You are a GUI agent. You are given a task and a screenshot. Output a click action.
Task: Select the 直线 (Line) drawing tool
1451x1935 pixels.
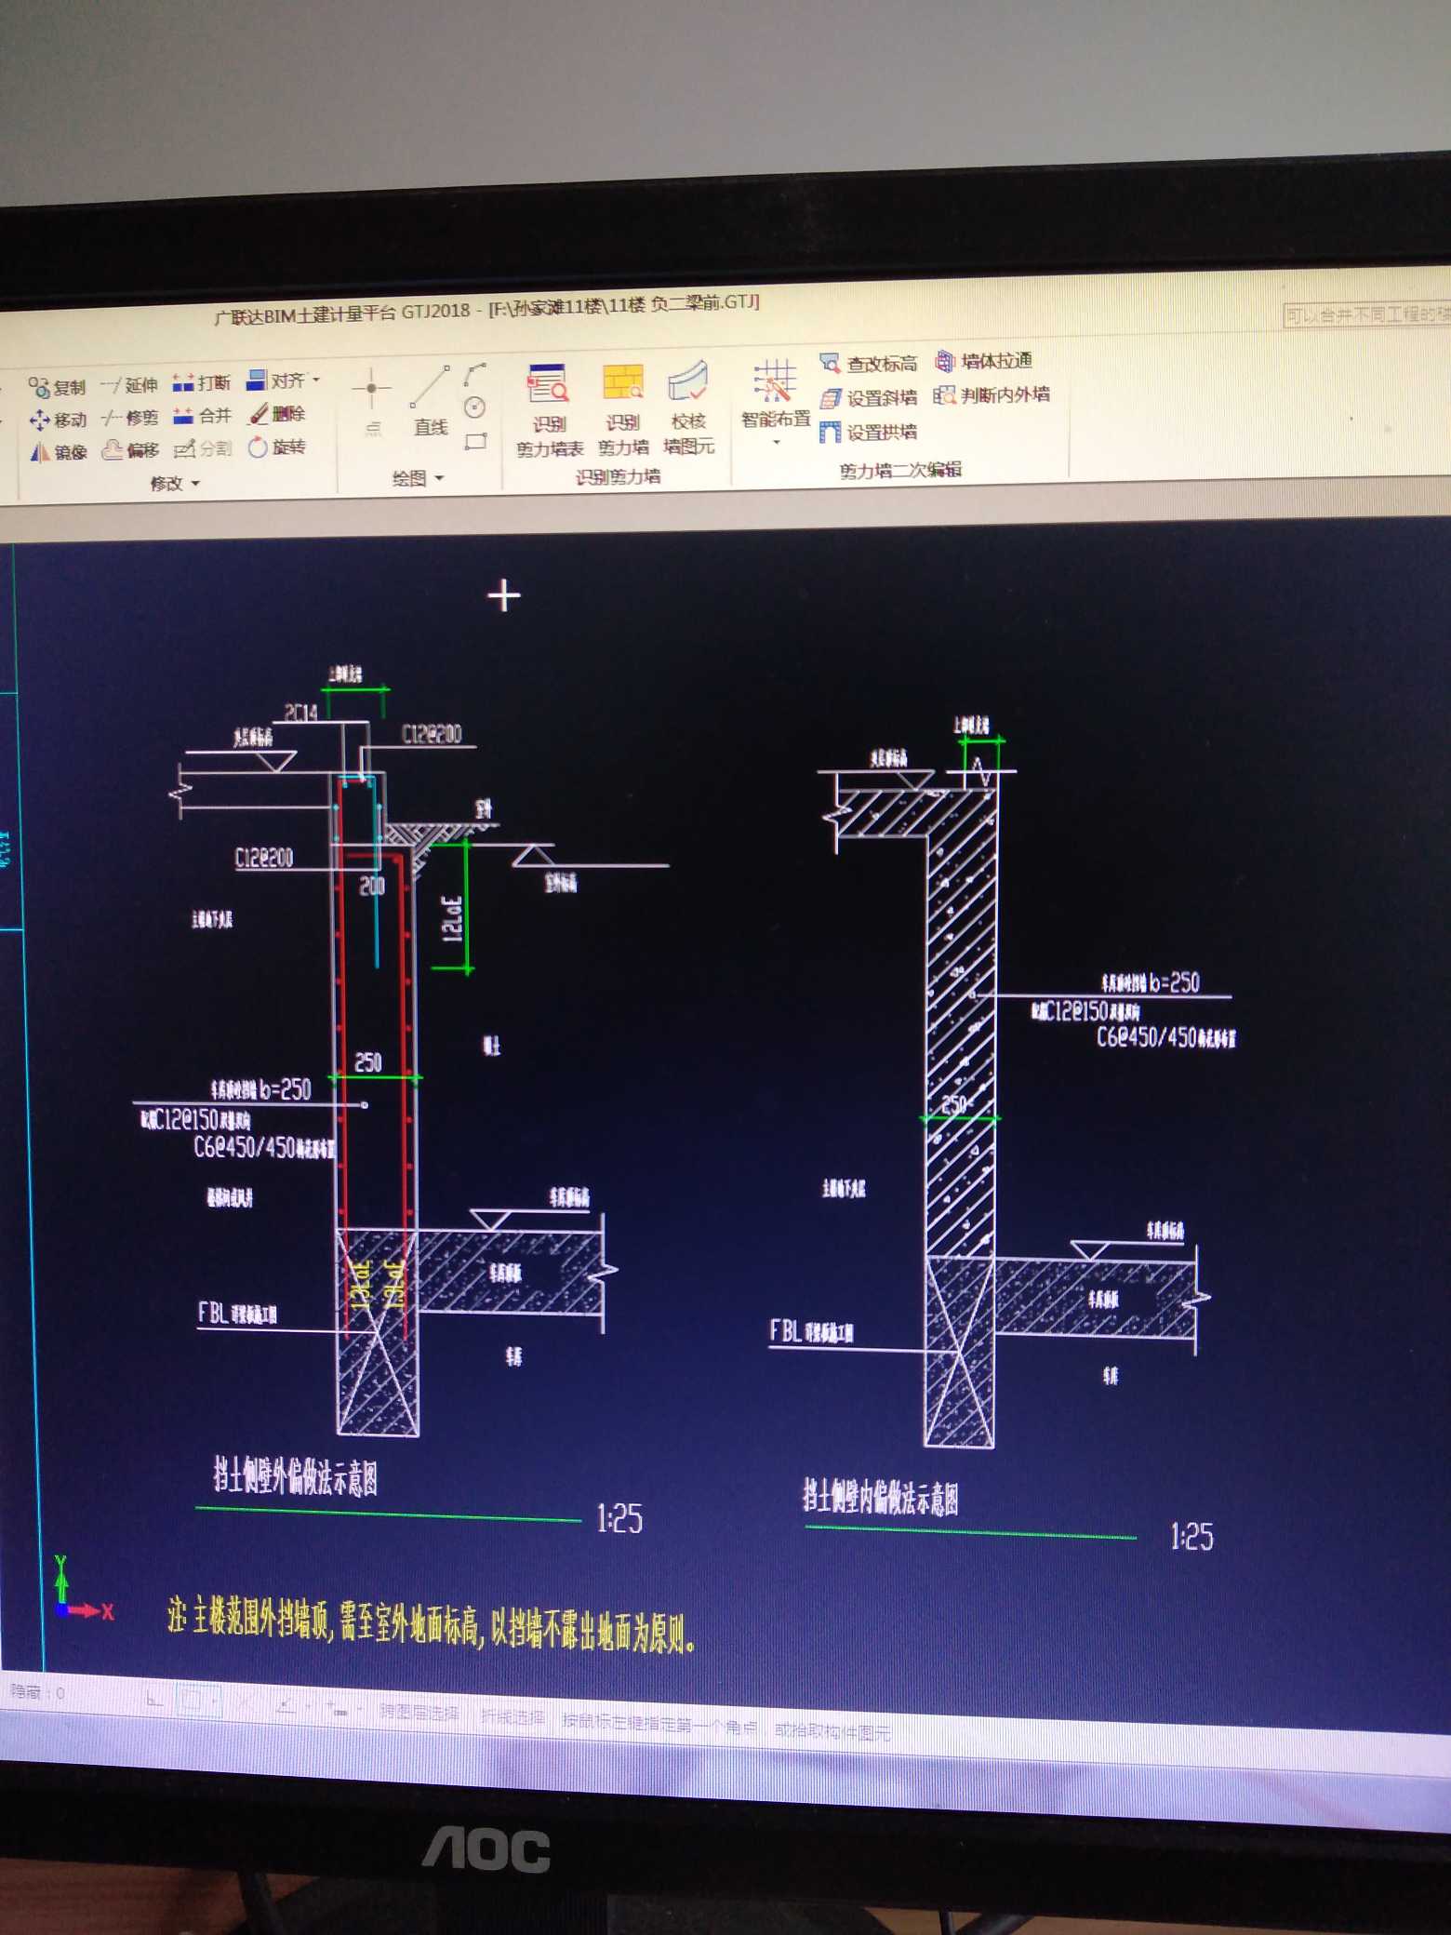tap(431, 402)
